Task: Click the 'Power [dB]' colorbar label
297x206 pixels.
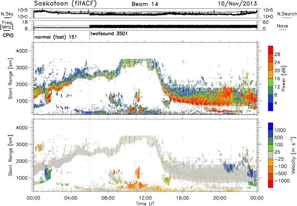Action: tap(283, 78)
